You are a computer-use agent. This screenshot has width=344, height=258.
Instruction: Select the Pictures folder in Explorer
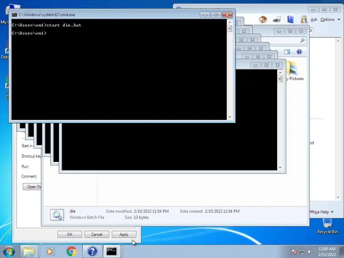(x=295, y=71)
